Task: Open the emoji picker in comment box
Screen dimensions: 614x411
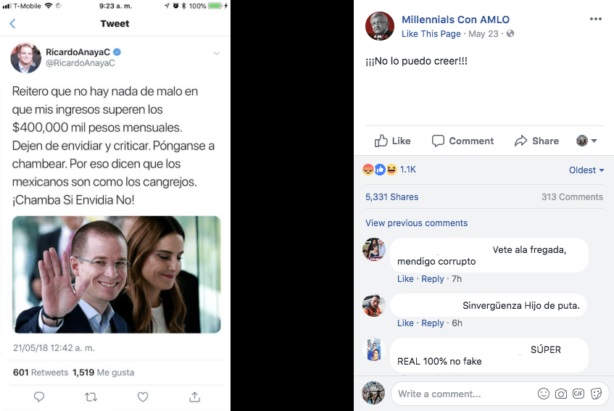Action: point(544,394)
